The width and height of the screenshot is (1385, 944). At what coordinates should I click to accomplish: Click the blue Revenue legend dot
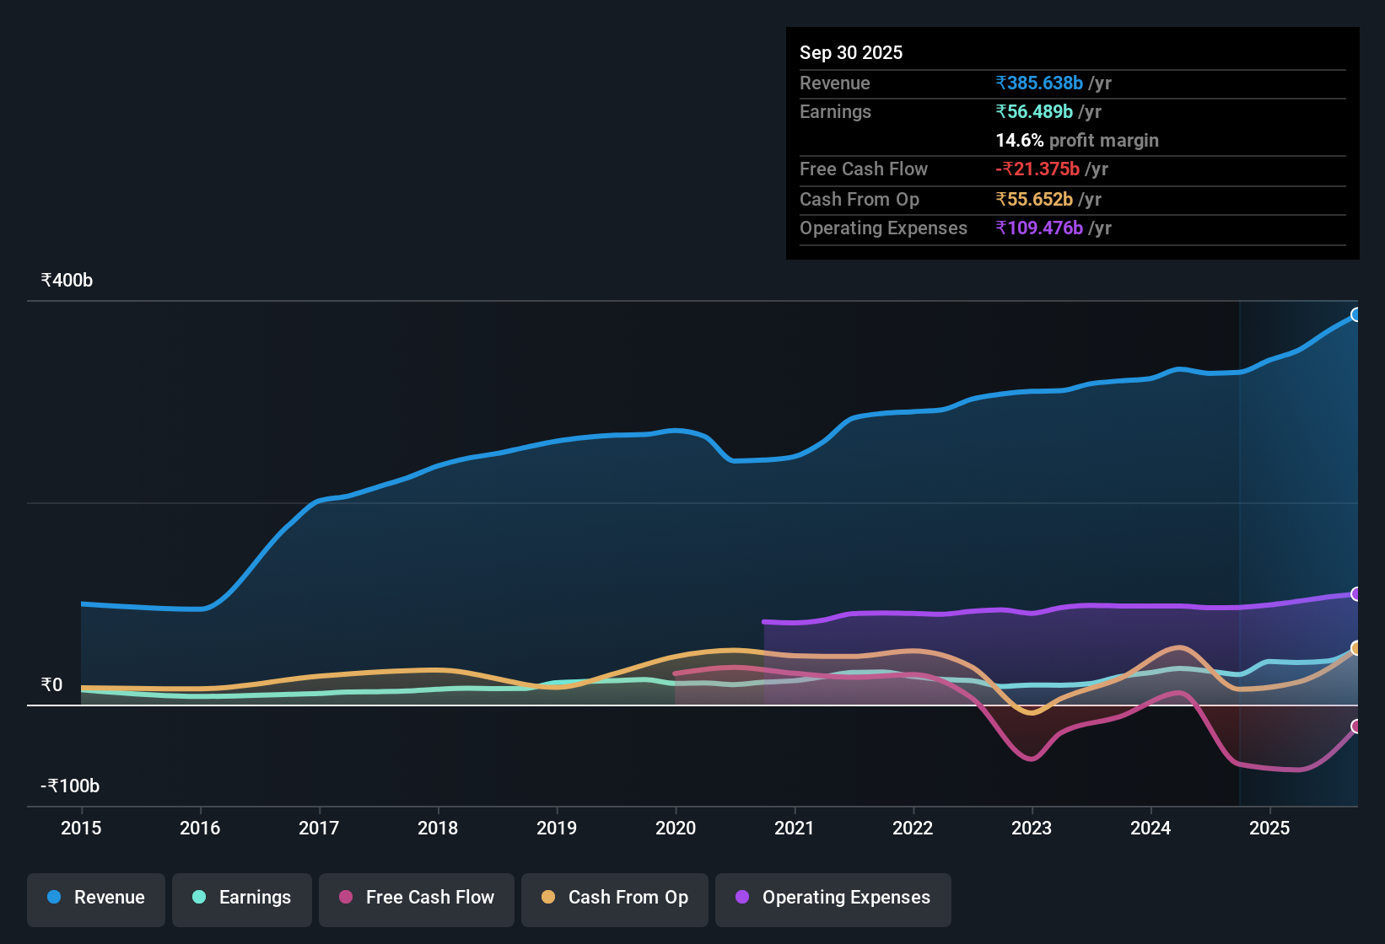(53, 898)
